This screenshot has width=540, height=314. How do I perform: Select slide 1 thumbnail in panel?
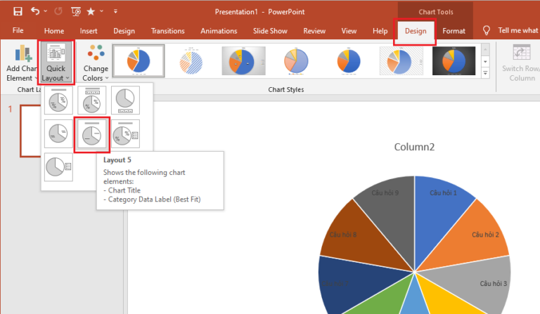(x=30, y=131)
